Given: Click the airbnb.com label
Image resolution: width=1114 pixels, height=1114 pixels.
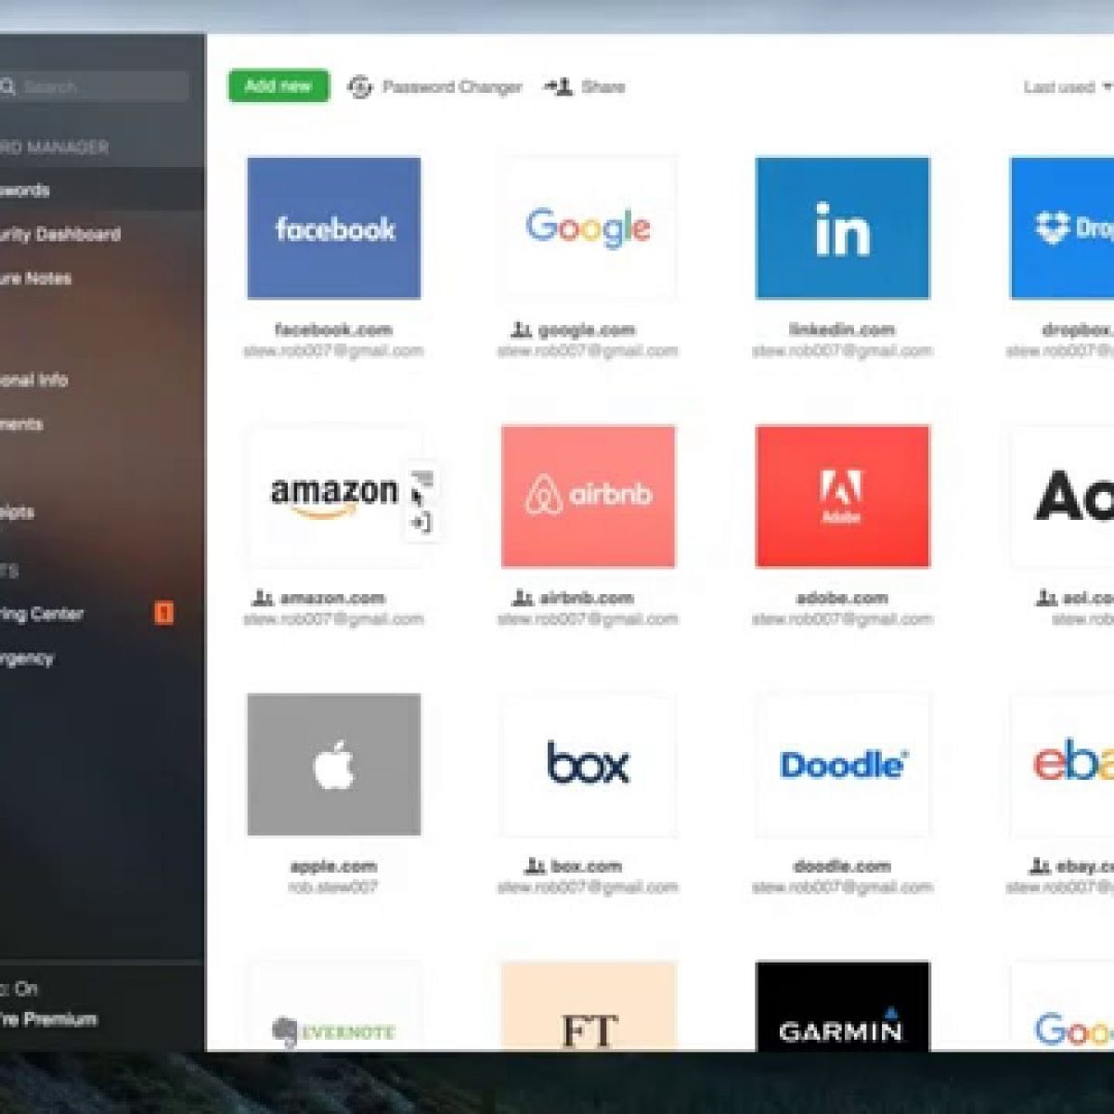Looking at the screenshot, I should tap(588, 598).
